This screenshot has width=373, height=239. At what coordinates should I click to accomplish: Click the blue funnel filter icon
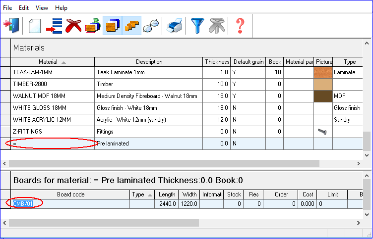(197, 25)
